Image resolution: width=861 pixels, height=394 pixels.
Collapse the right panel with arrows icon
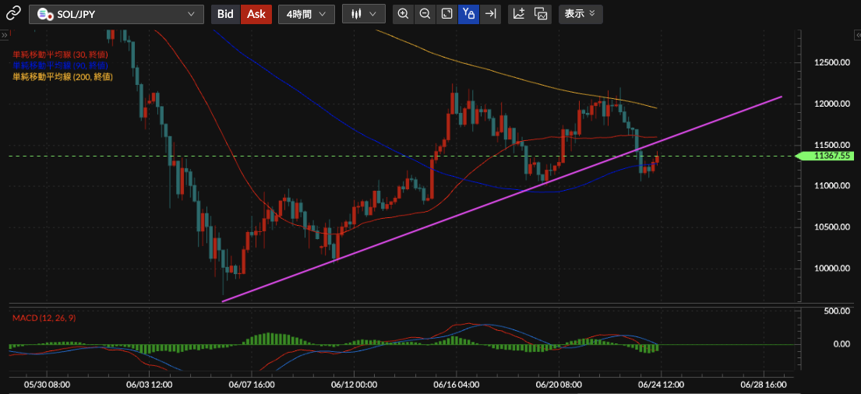click(x=857, y=34)
